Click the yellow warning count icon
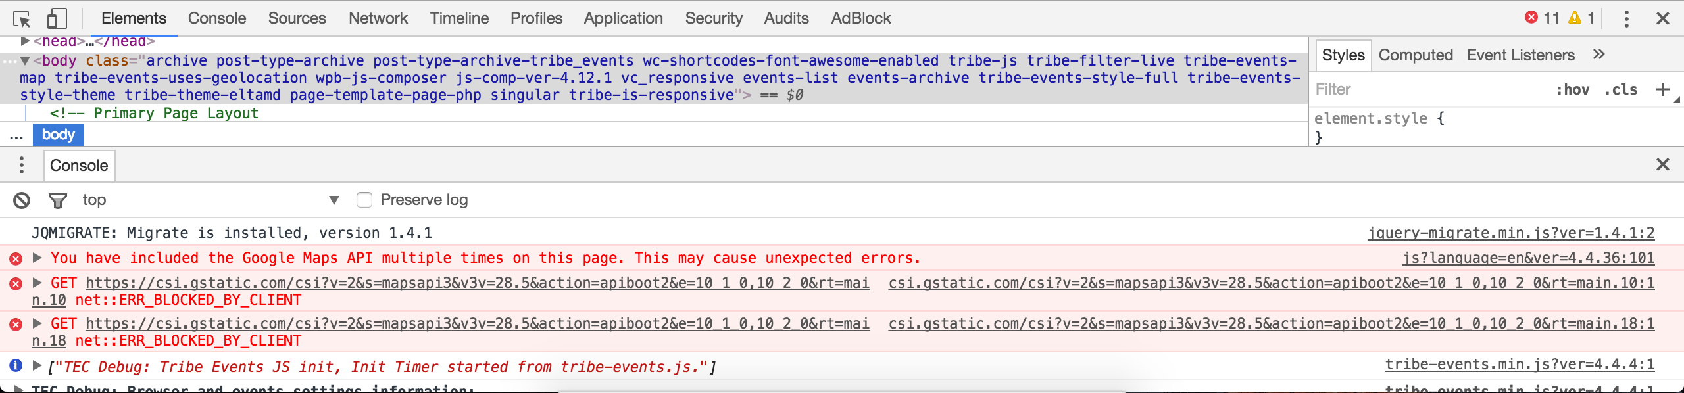Screen dimensions: 1684x393 1575,18
